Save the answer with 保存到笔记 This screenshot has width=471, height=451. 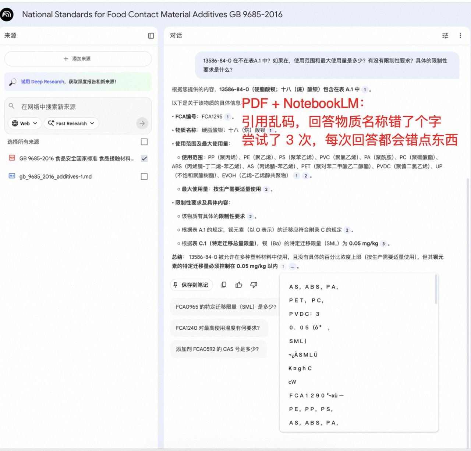pyautogui.click(x=191, y=285)
